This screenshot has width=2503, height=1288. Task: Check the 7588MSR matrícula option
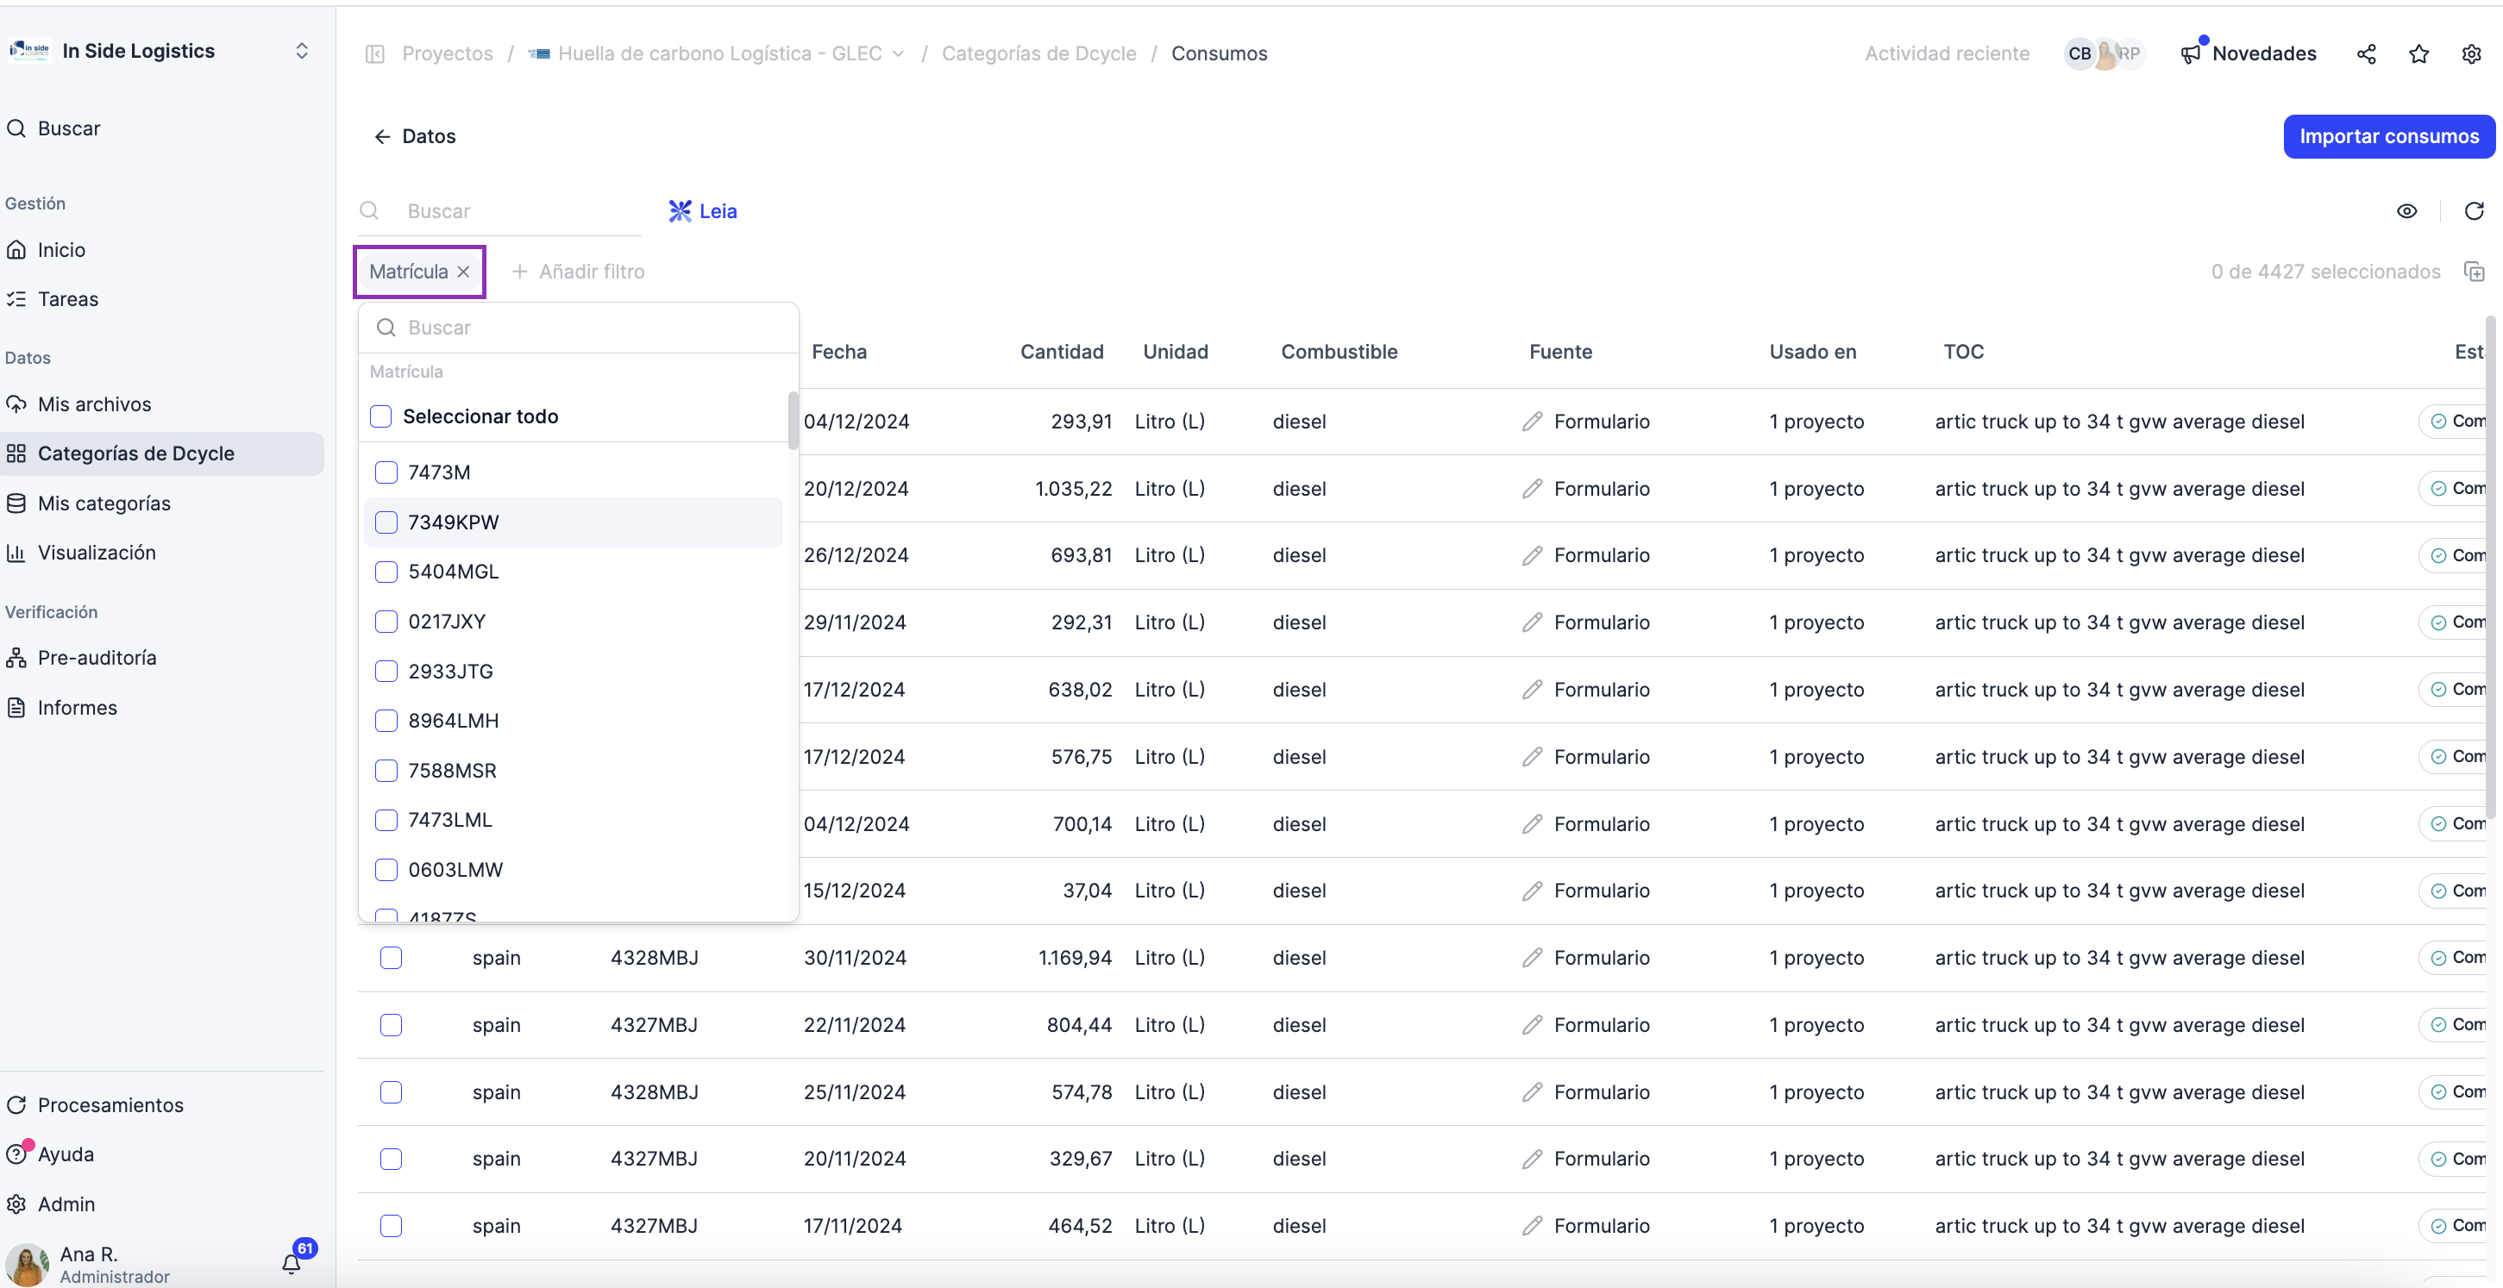[386, 770]
